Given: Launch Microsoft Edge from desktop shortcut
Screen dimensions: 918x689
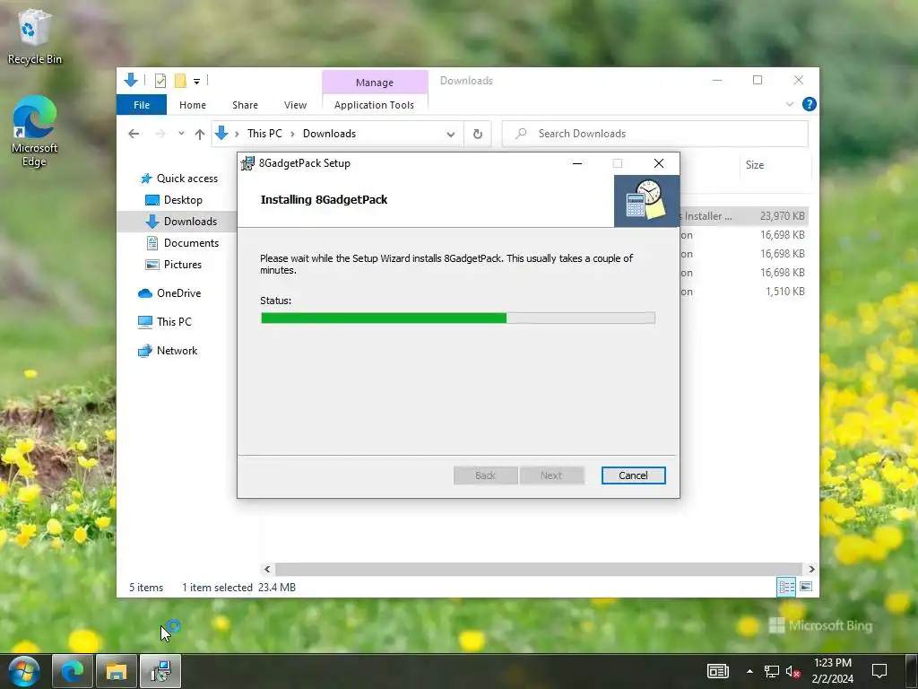Looking at the screenshot, I should coord(34,131).
